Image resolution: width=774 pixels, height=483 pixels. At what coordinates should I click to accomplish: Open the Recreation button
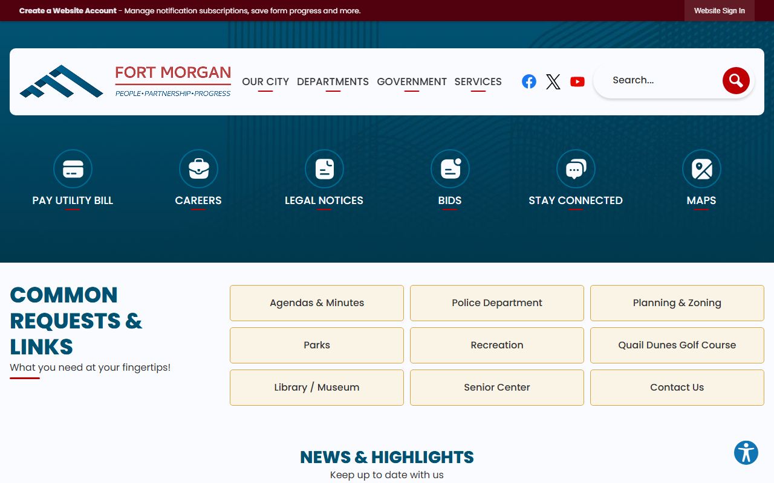pyautogui.click(x=497, y=345)
